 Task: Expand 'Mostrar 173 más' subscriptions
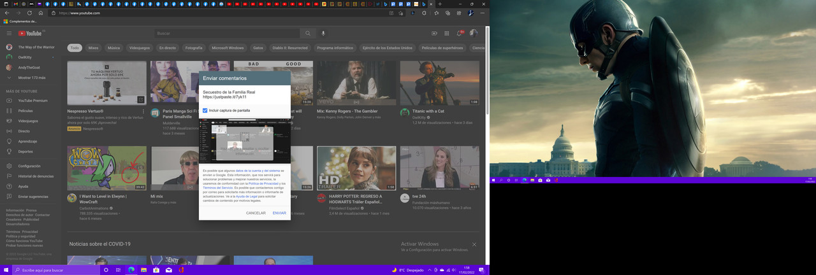(x=31, y=78)
